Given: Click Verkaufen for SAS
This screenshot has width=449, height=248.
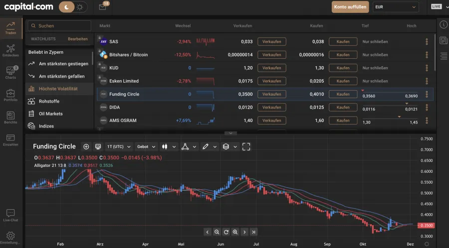Looking at the screenshot, I should point(272,42).
